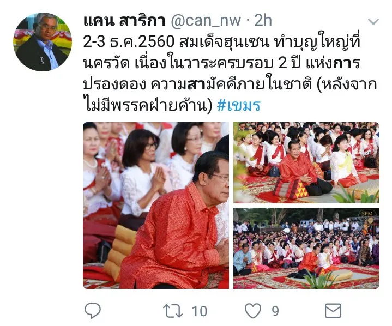Open the 2h timestamp of the tweet
Screen dimensions: 392x326
point(263,21)
